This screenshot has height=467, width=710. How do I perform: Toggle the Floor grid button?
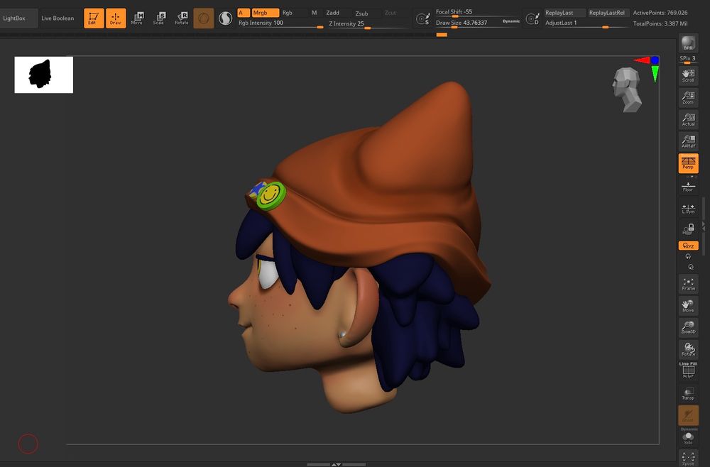pos(688,187)
